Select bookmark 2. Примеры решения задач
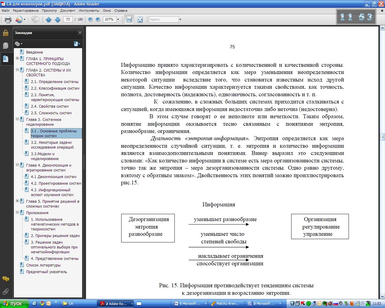 click(x=55, y=236)
